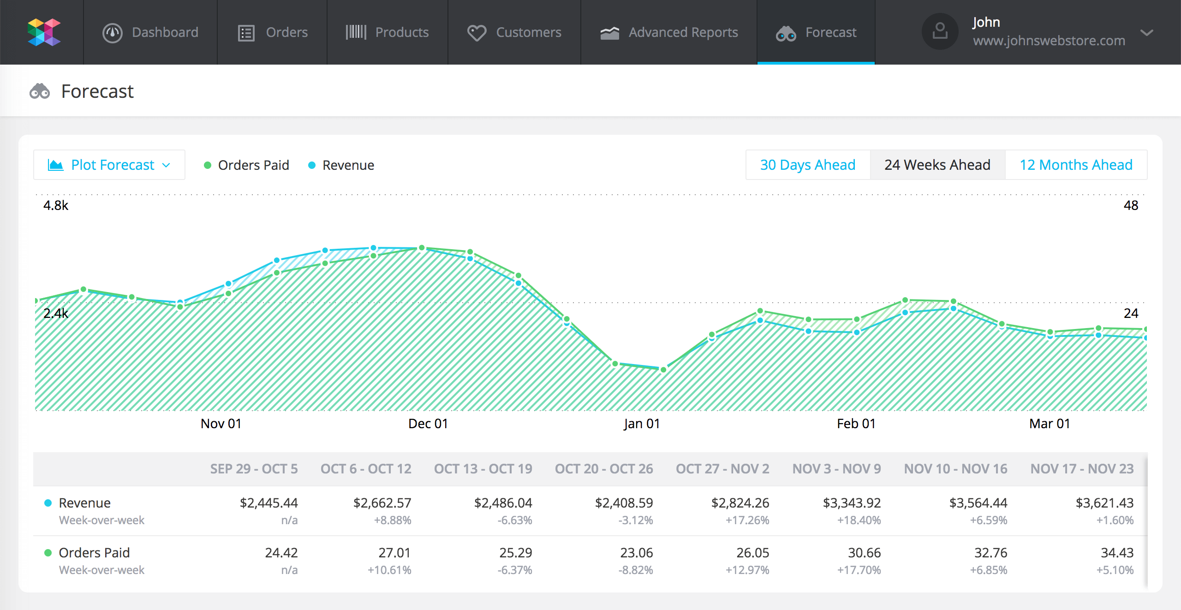Click the OCT 13 - OCT 19 column header

[x=483, y=469]
